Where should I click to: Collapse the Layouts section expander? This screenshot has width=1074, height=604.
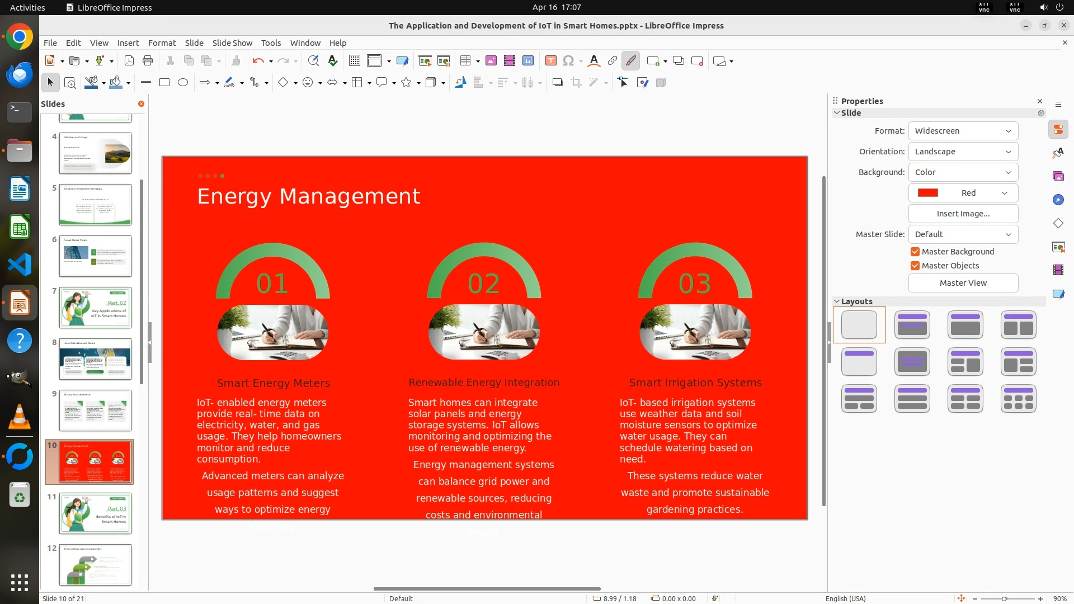[x=837, y=301]
